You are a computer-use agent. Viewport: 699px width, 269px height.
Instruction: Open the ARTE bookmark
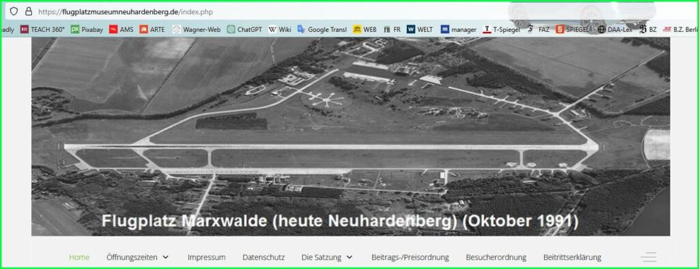point(152,30)
